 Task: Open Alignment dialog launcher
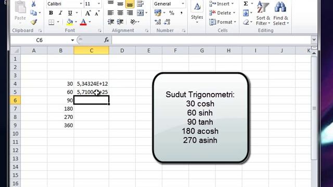coord(147,31)
